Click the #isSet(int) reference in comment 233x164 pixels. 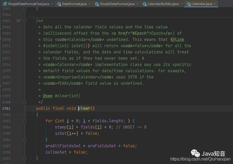coord(56,46)
